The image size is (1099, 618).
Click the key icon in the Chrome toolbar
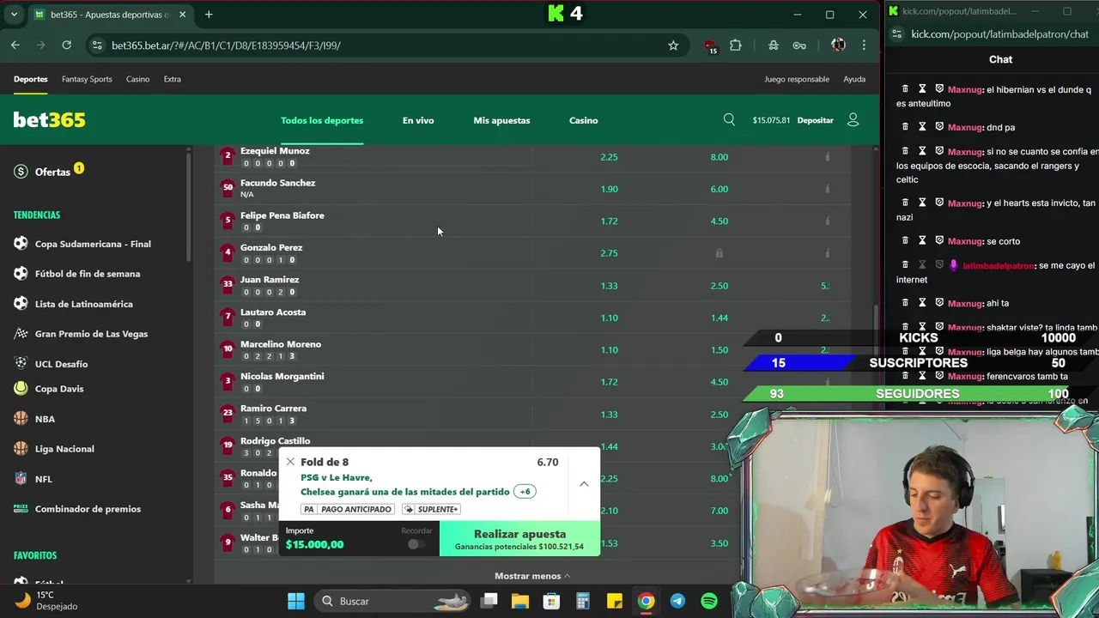pyautogui.click(x=799, y=45)
